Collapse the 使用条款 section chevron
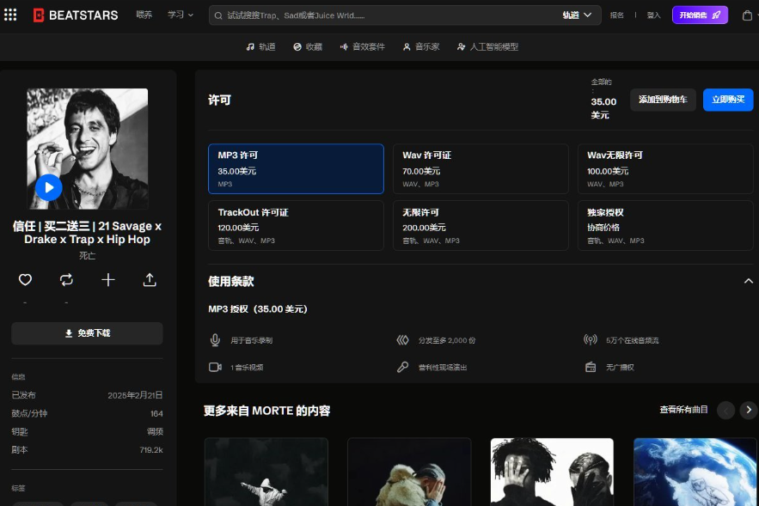The width and height of the screenshot is (759, 506). coord(749,281)
